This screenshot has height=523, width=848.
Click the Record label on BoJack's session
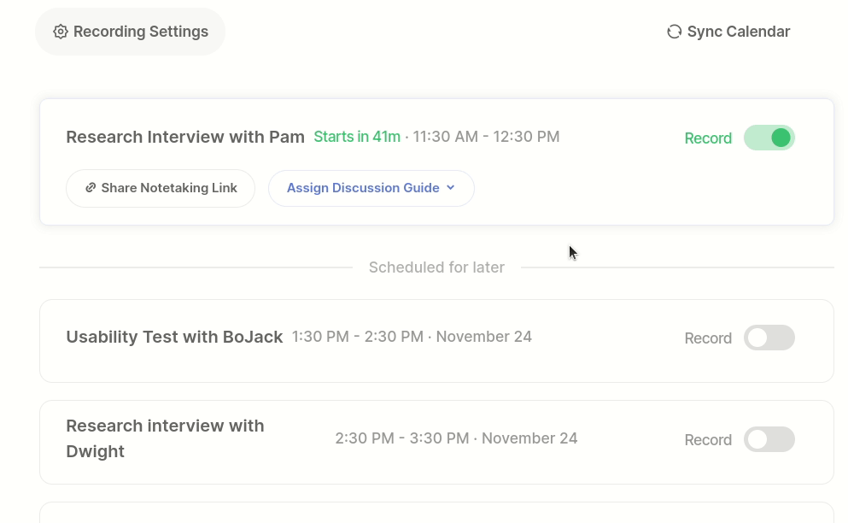(x=708, y=338)
